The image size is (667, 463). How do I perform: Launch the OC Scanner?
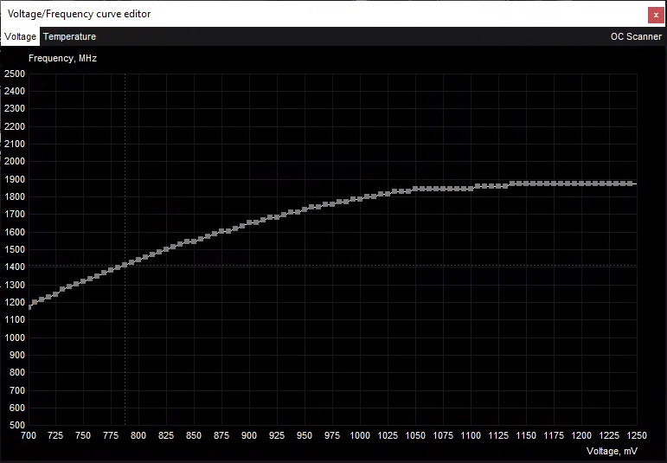click(636, 36)
